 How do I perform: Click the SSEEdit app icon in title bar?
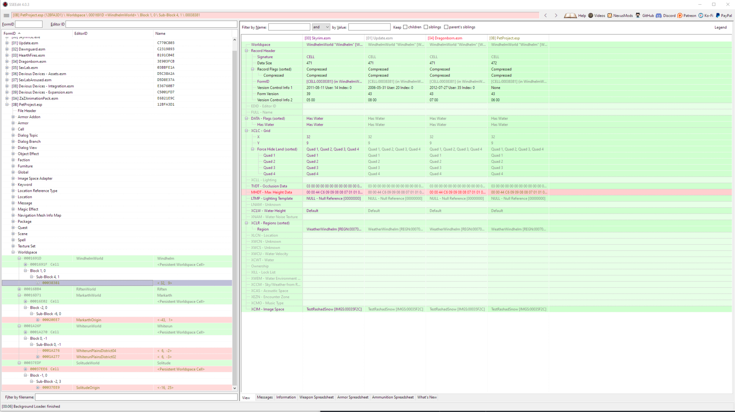tap(5, 4)
